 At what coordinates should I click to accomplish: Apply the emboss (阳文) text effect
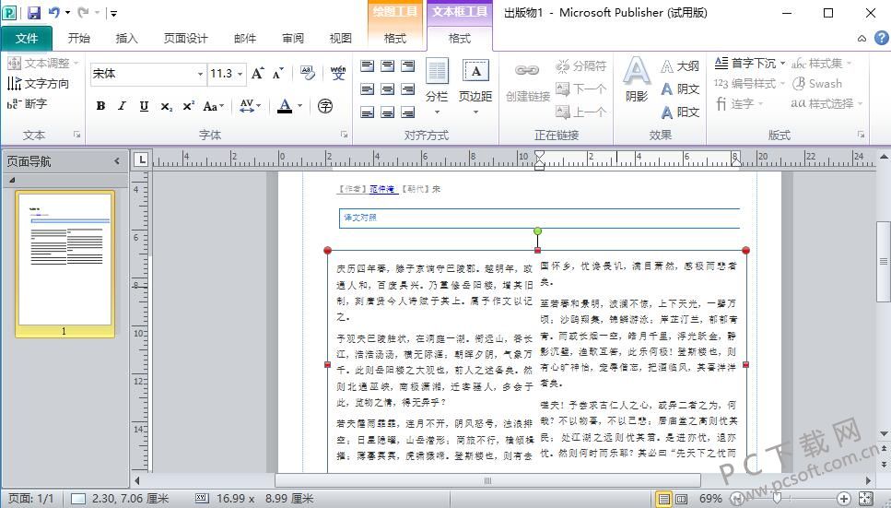(x=680, y=112)
